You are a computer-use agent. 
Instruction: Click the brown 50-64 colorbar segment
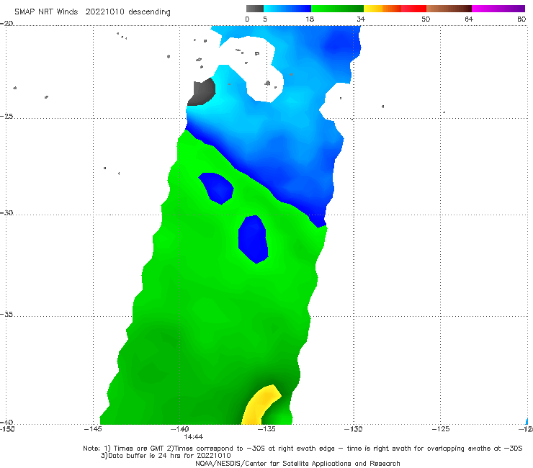(449, 9)
